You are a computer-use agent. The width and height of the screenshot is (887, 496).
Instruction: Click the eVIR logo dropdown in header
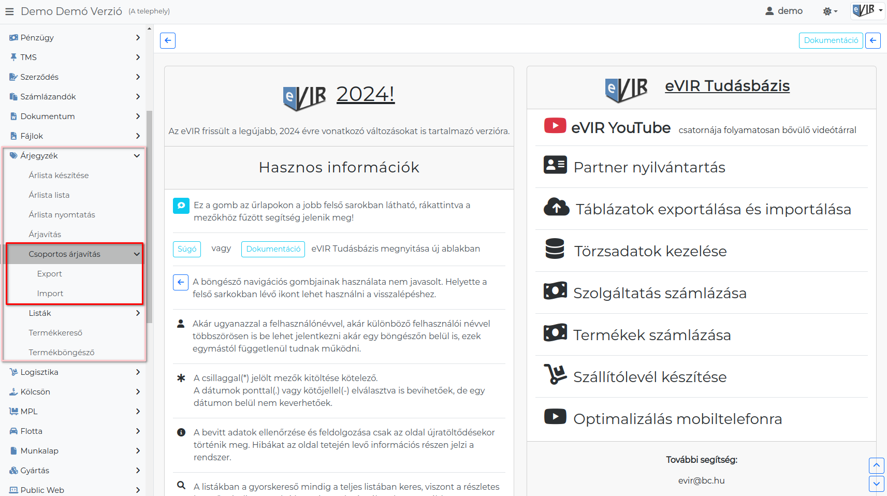(868, 10)
